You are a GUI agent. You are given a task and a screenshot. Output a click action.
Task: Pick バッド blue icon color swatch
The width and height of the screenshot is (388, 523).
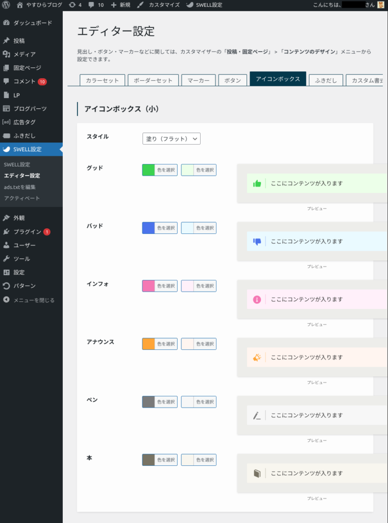(x=149, y=228)
